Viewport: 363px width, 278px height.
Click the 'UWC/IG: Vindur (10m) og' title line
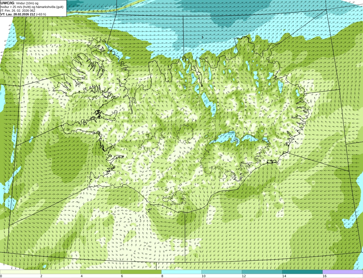pos(19,3)
